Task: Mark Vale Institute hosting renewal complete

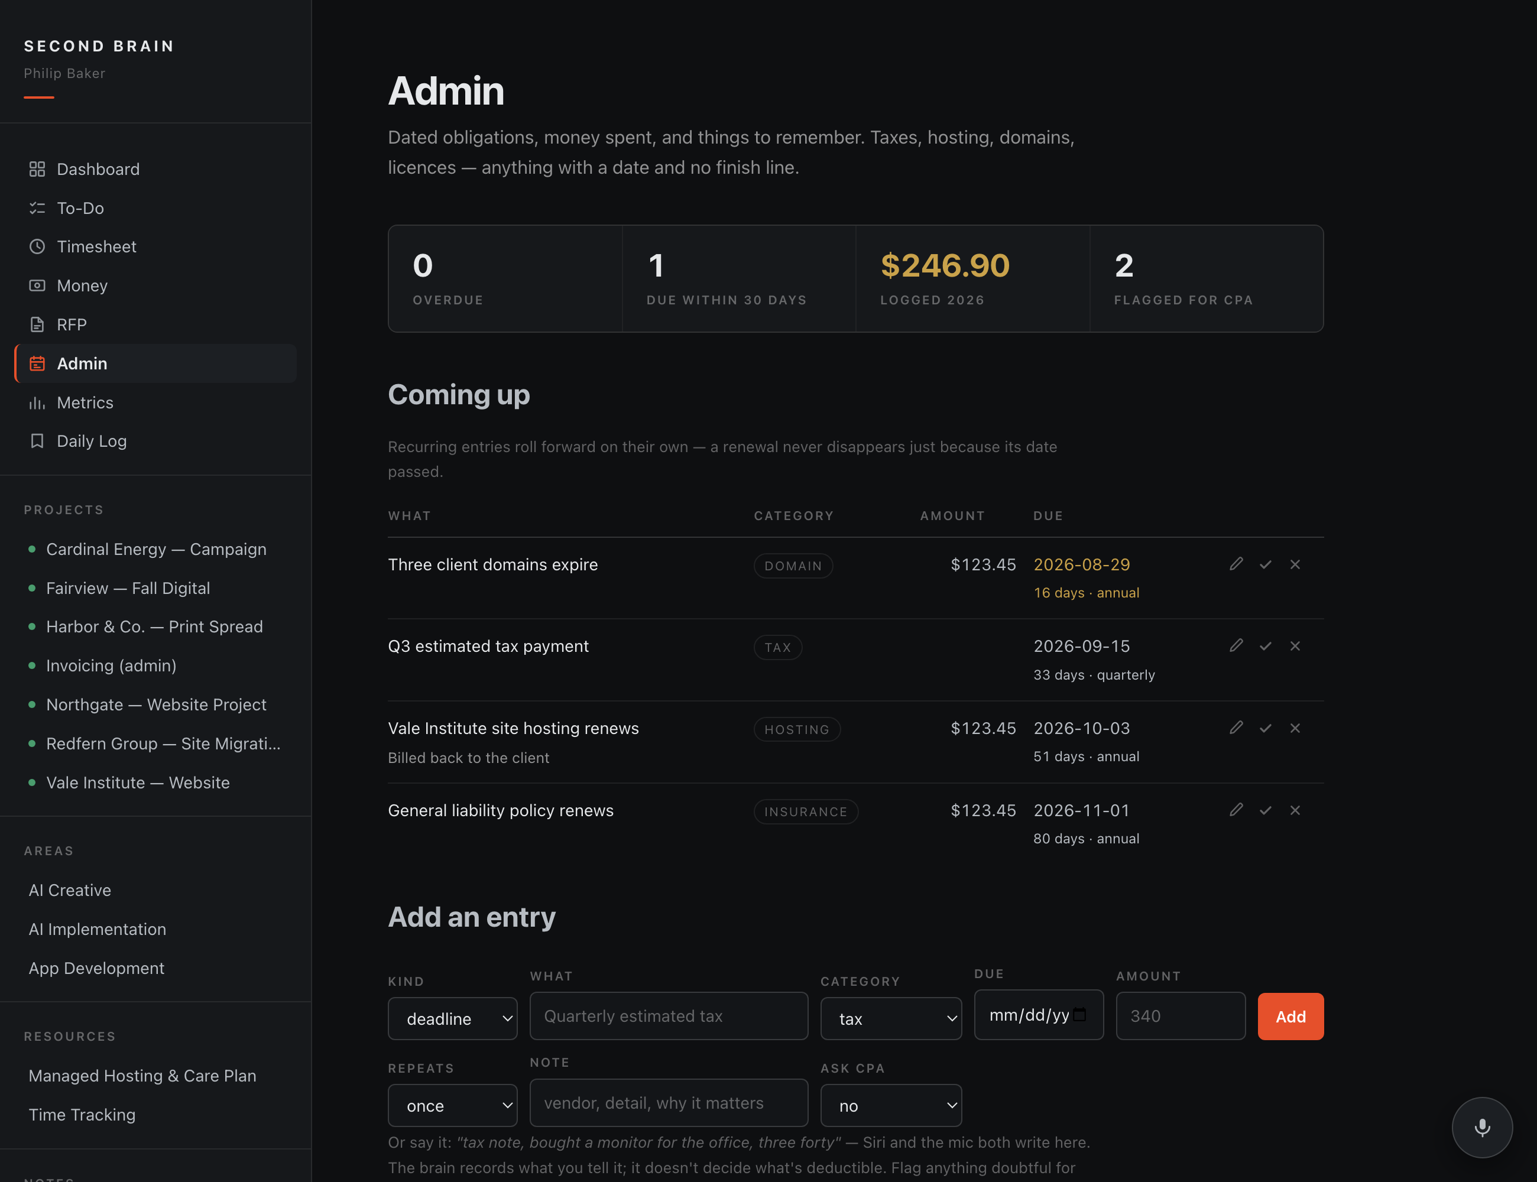Action: (x=1265, y=728)
